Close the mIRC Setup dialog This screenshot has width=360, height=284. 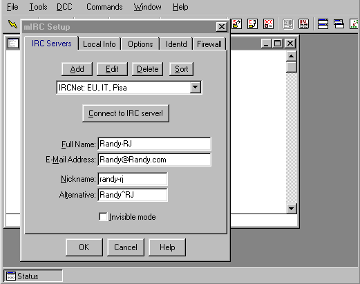coord(222,27)
